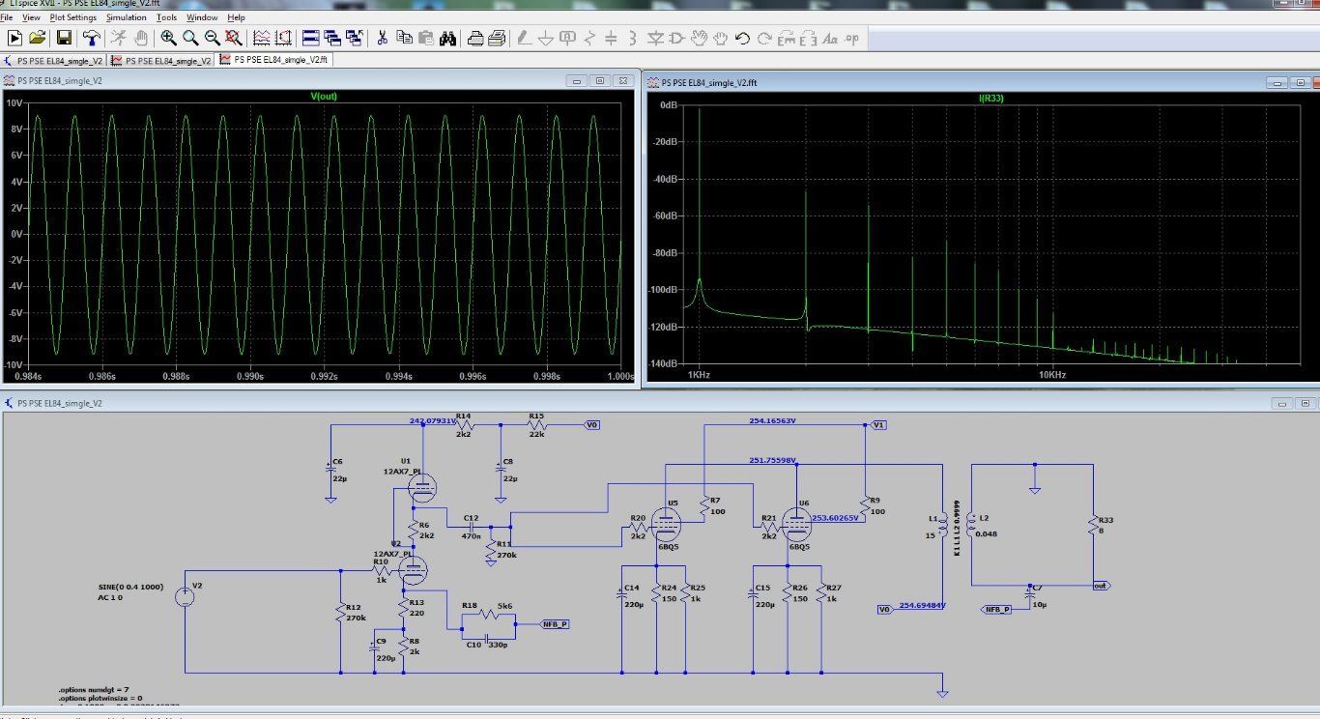Click the Close All Windows toolbar icon
Image resolution: width=1320 pixels, height=719 pixels.
355,38
